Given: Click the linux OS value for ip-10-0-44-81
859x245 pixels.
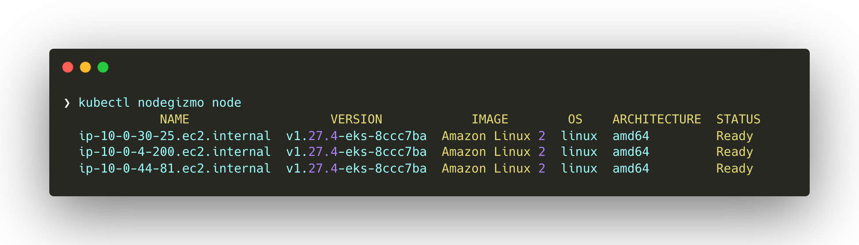Looking at the screenshot, I should pyautogui.click(x=579, y=169).
